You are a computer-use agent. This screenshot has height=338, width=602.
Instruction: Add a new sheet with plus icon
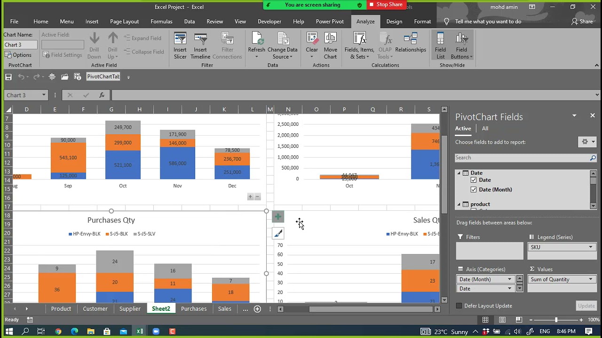click(257, 309)
